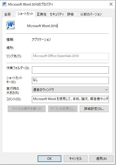
Task: Click the 作業フォルダー(S) label
Action: 18,68
